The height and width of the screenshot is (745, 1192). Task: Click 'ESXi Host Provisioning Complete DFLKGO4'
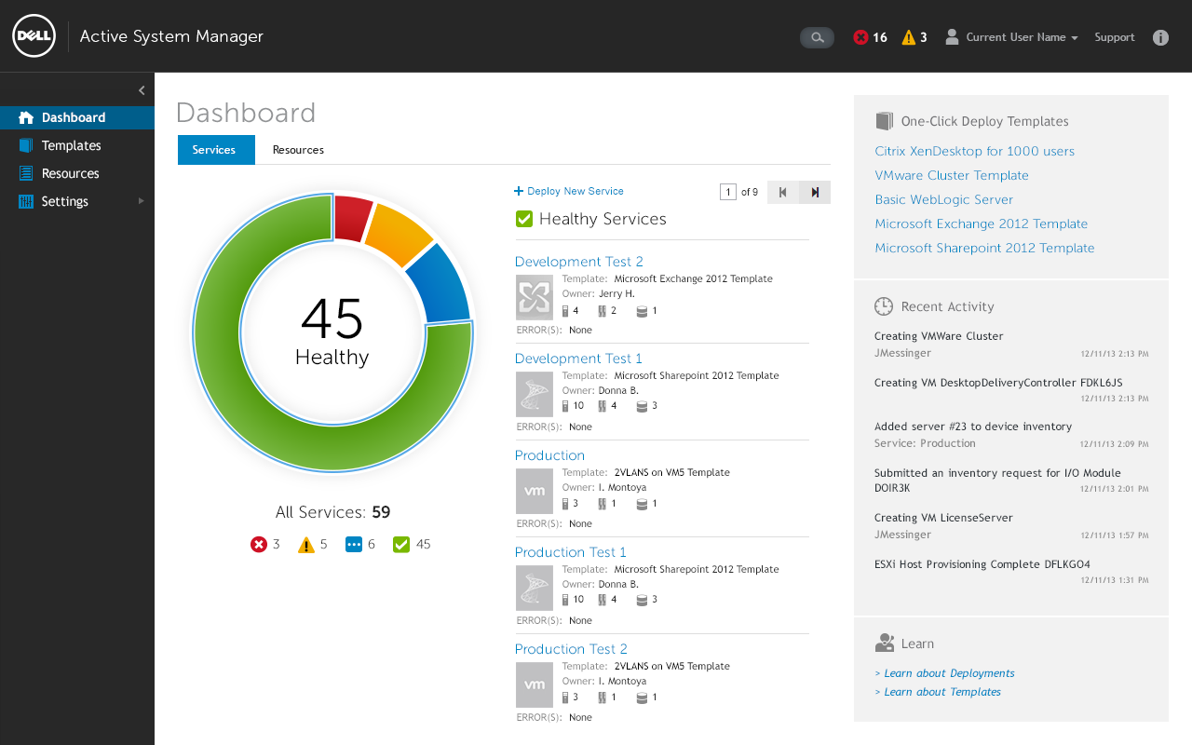point(982,564)
